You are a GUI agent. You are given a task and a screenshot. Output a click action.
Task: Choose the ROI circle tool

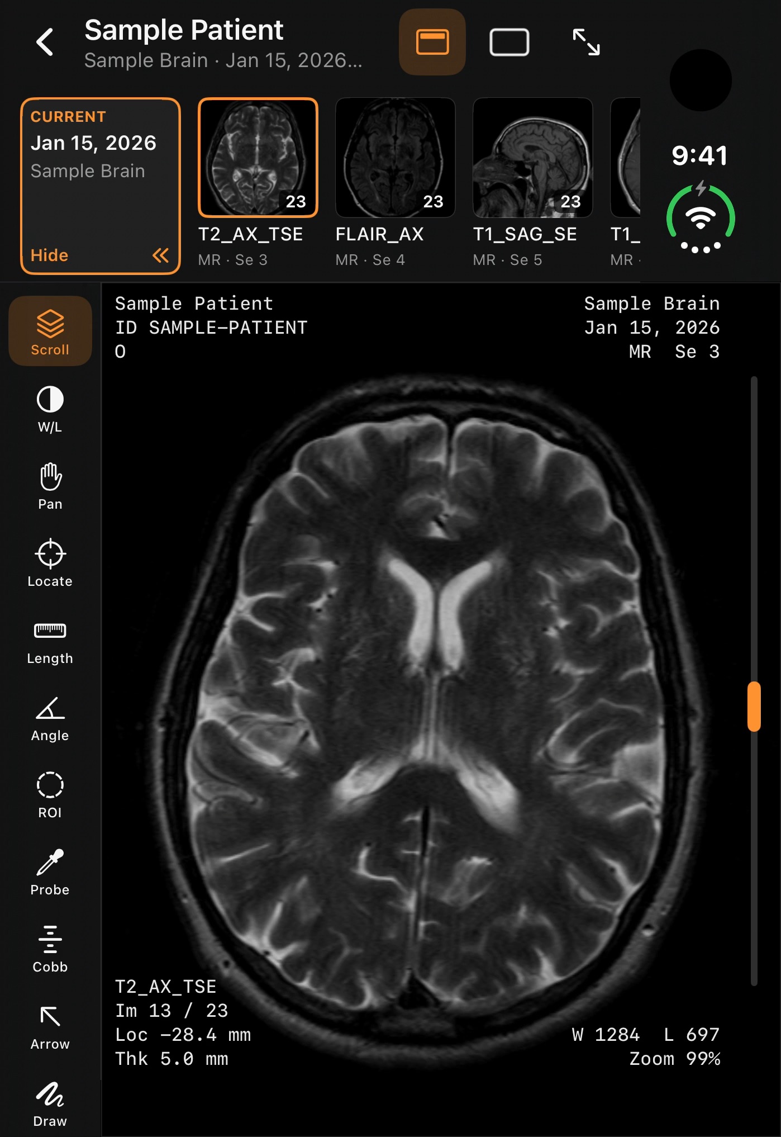pyautogui.click(x=50, y=795)
